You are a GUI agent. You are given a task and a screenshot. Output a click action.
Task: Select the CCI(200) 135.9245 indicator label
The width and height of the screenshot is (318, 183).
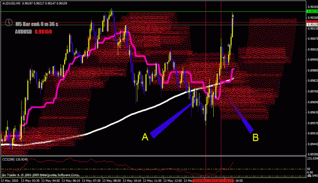[x=15, y=160]
